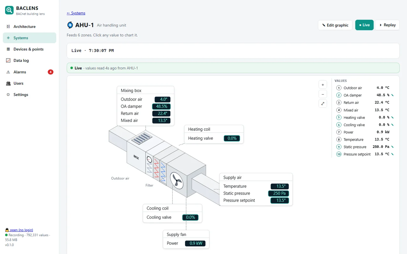Image resolution: width=407 pixels, height=254 pixels.
Task: Click the Users sidebar icon
Action: pyautogui.click(x=8, y=83)
